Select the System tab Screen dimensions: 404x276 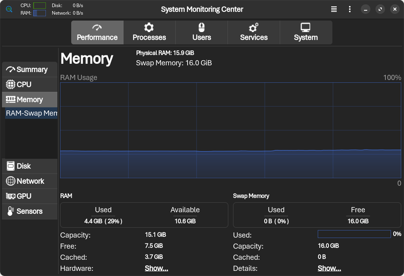click(x=305, y=32)
